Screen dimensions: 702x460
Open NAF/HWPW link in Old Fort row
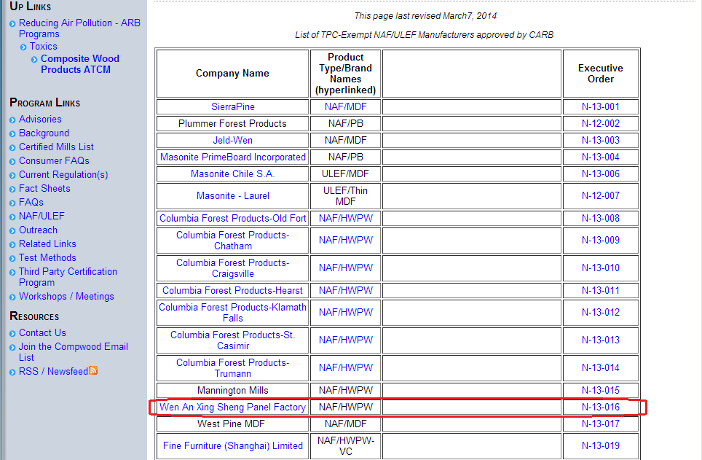pyautogui.click(x=346, y=219)
